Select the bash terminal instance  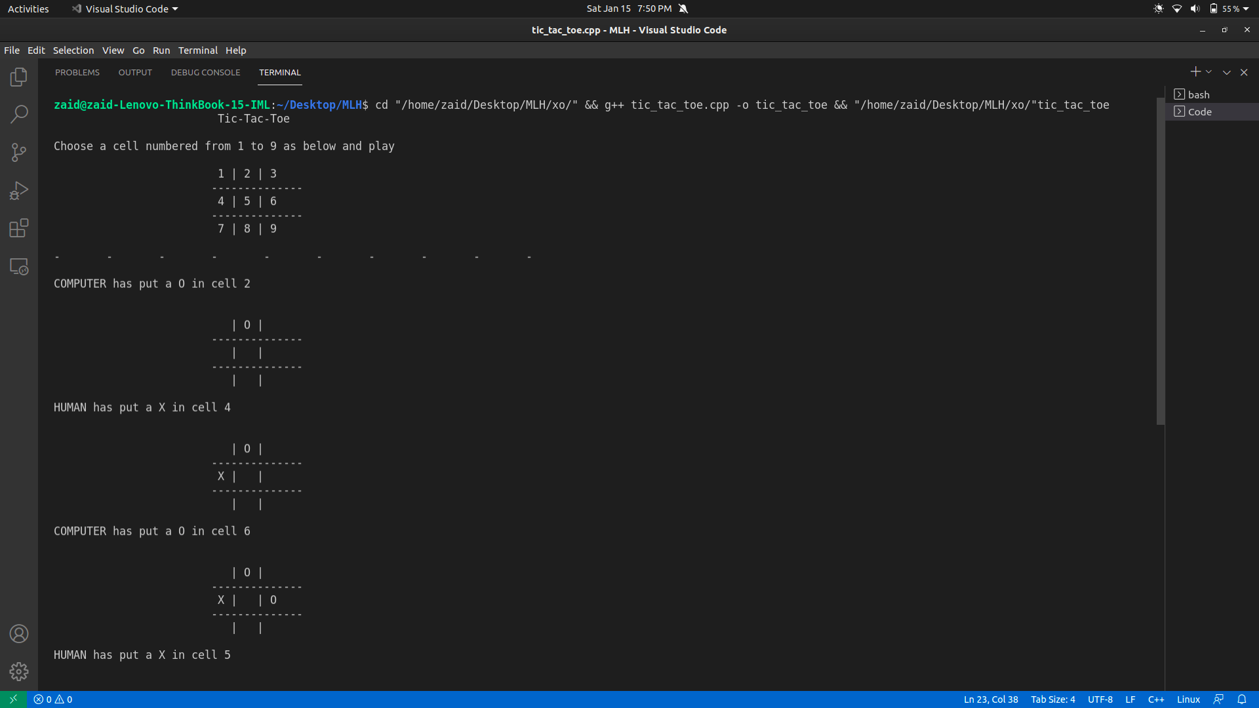pos(1198,94)
